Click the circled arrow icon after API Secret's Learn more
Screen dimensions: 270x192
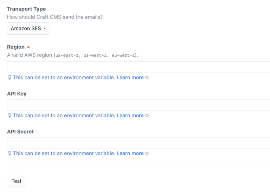[x=147, y=153]
